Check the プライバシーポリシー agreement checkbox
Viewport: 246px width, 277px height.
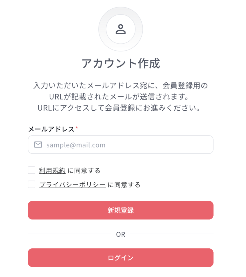coord(32,184)
